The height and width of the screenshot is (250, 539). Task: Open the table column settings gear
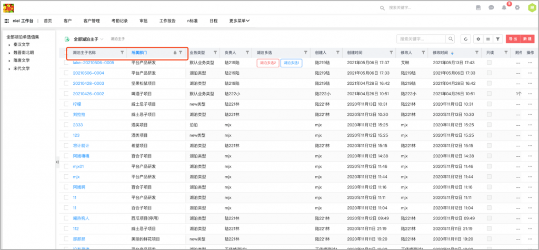pyautogui.click(x=478, y=39)
